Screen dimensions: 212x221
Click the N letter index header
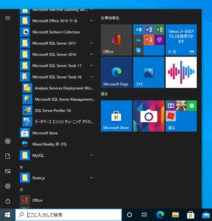[x=21, y=167]
